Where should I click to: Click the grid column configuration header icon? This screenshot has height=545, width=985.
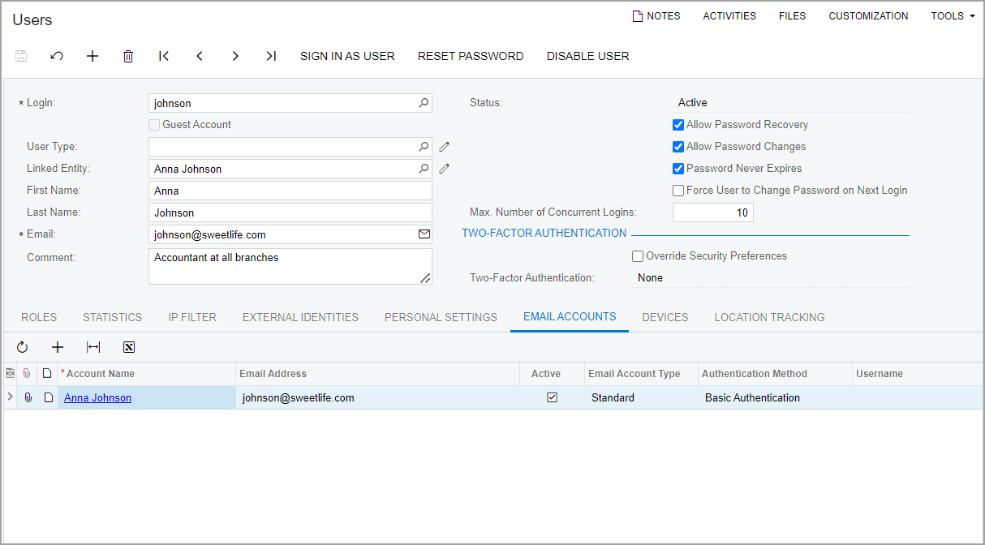click(x=10, y=373)
